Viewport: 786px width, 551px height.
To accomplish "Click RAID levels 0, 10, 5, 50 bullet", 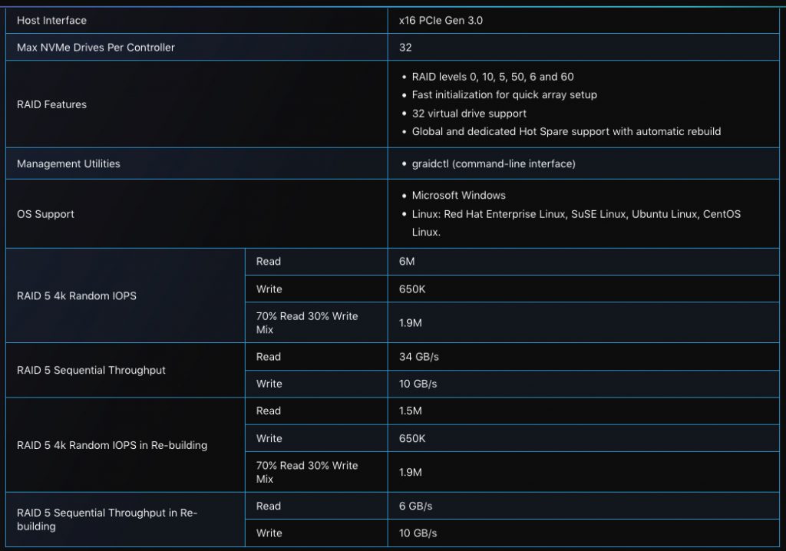I will (493, 77).
